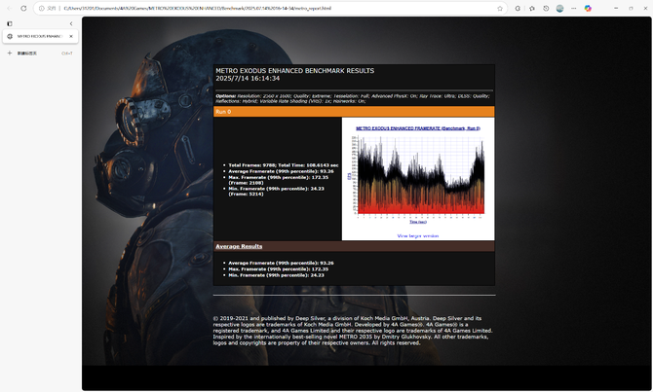Click the address bar file URL
653x392 pixels.
[x=198, y=9]
